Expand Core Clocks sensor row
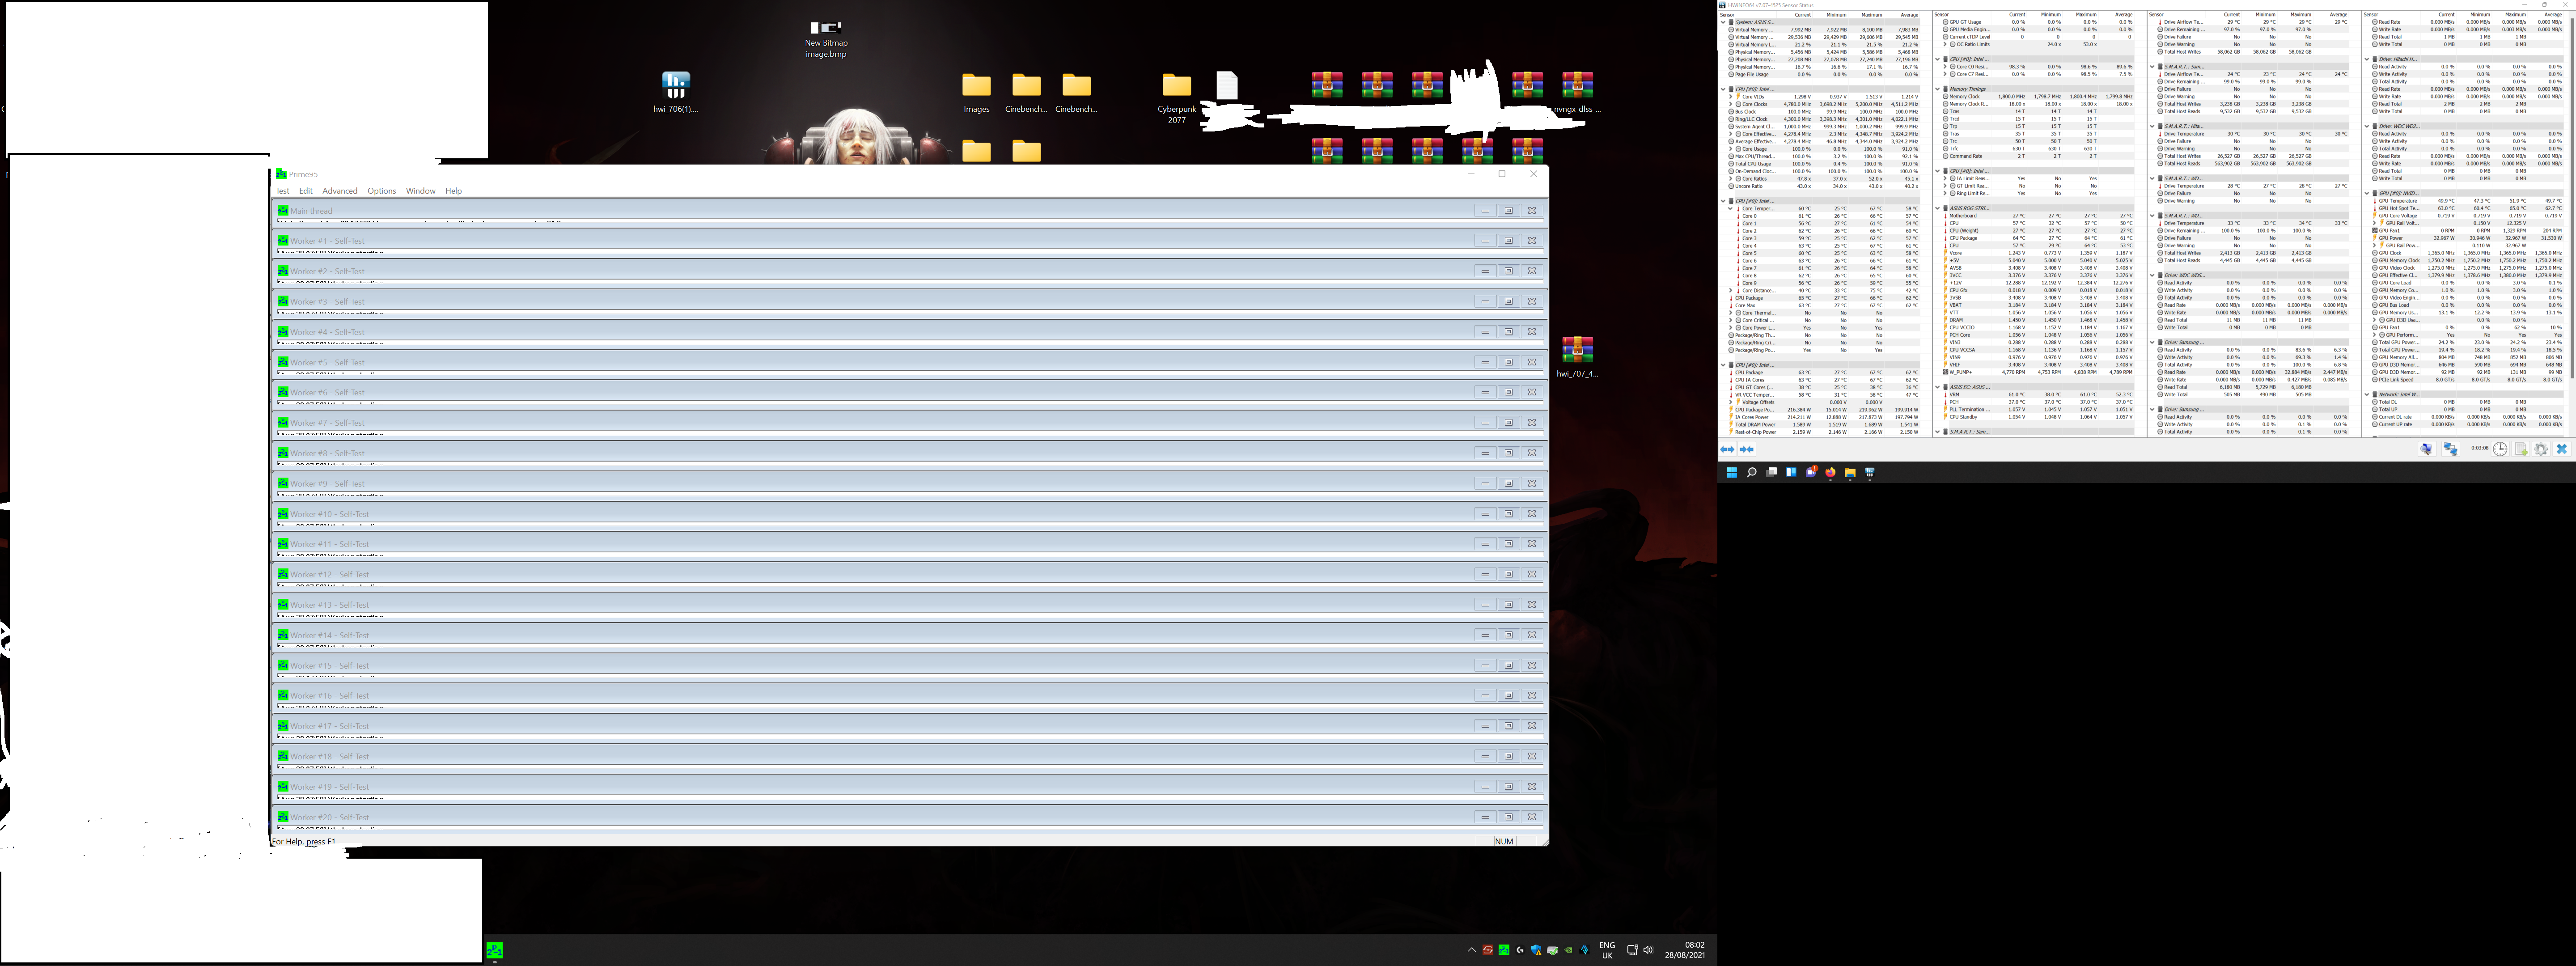 tap(1731, 104)
